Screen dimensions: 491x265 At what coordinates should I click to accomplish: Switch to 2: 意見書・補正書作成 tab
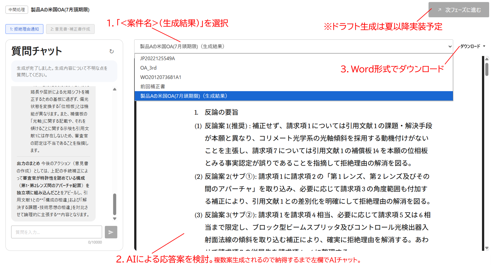coord(70,29)
